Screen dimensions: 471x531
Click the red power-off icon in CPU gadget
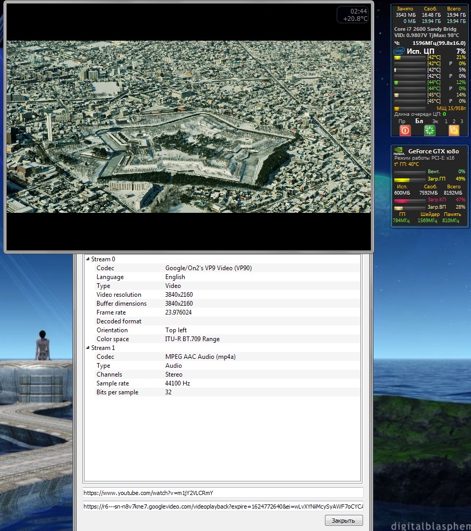point(405,130)
